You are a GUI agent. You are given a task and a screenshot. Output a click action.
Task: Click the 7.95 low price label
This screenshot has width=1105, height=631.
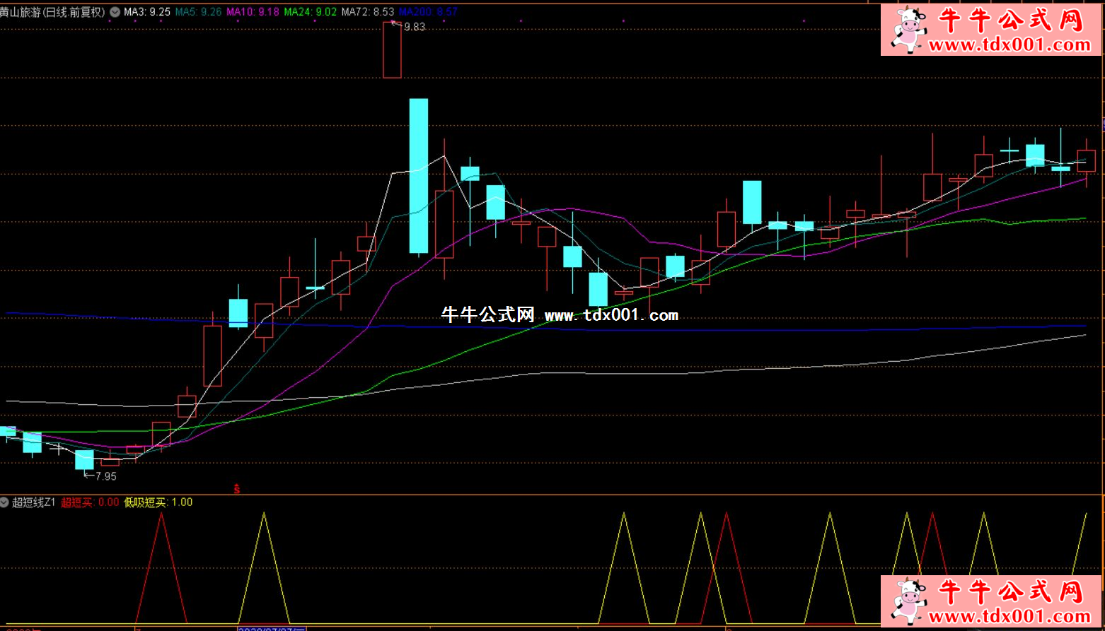click(x=106, y=476)
